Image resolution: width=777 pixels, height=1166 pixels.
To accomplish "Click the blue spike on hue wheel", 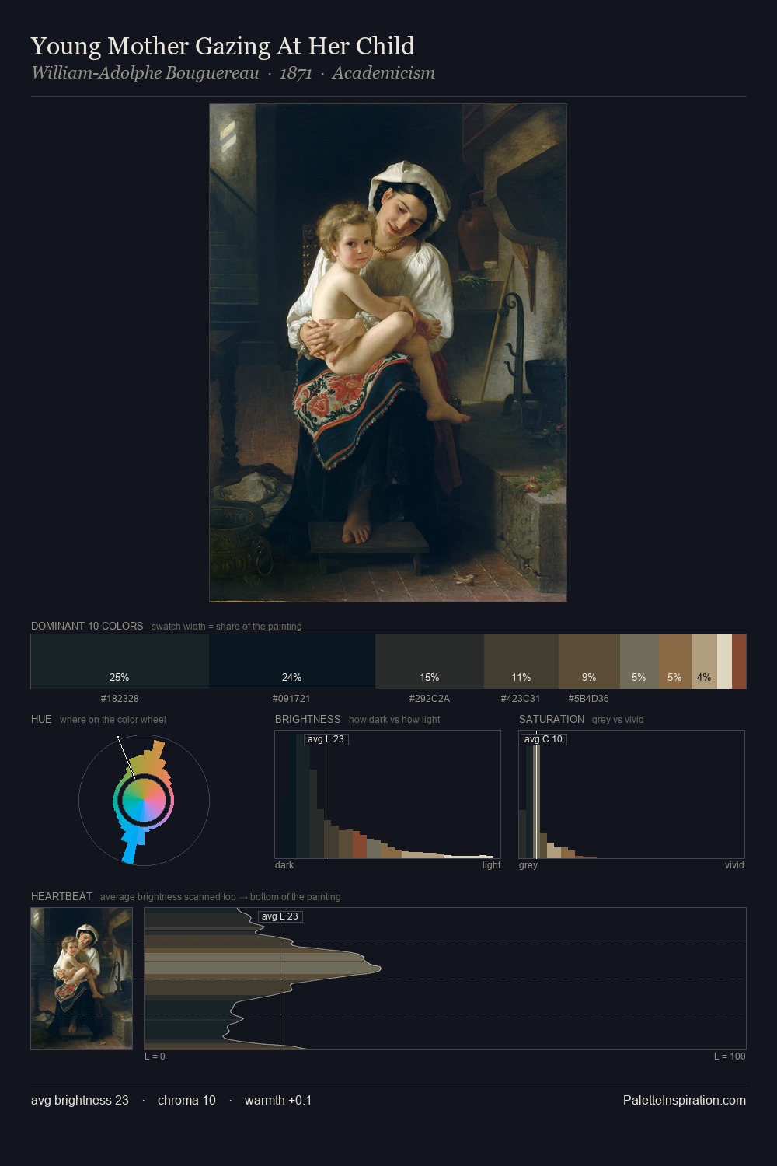I will [132, 846].
